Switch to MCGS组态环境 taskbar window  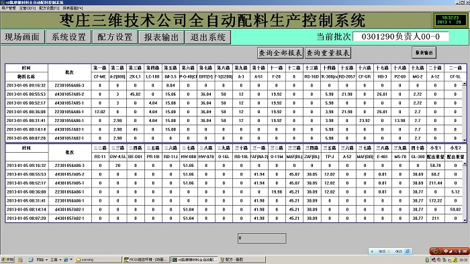(x=146, y=259)
